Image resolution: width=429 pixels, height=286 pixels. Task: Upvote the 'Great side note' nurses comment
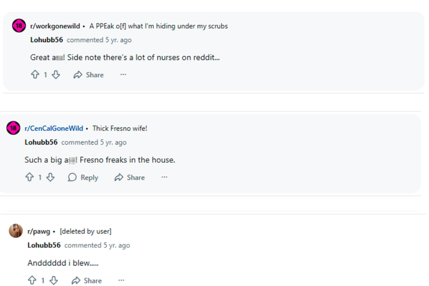click(x=36, y=75)
